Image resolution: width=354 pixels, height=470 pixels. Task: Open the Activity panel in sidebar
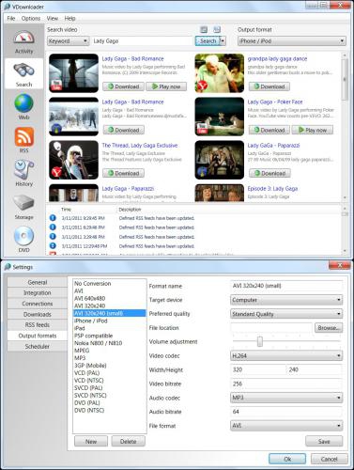tap(23, 41)
